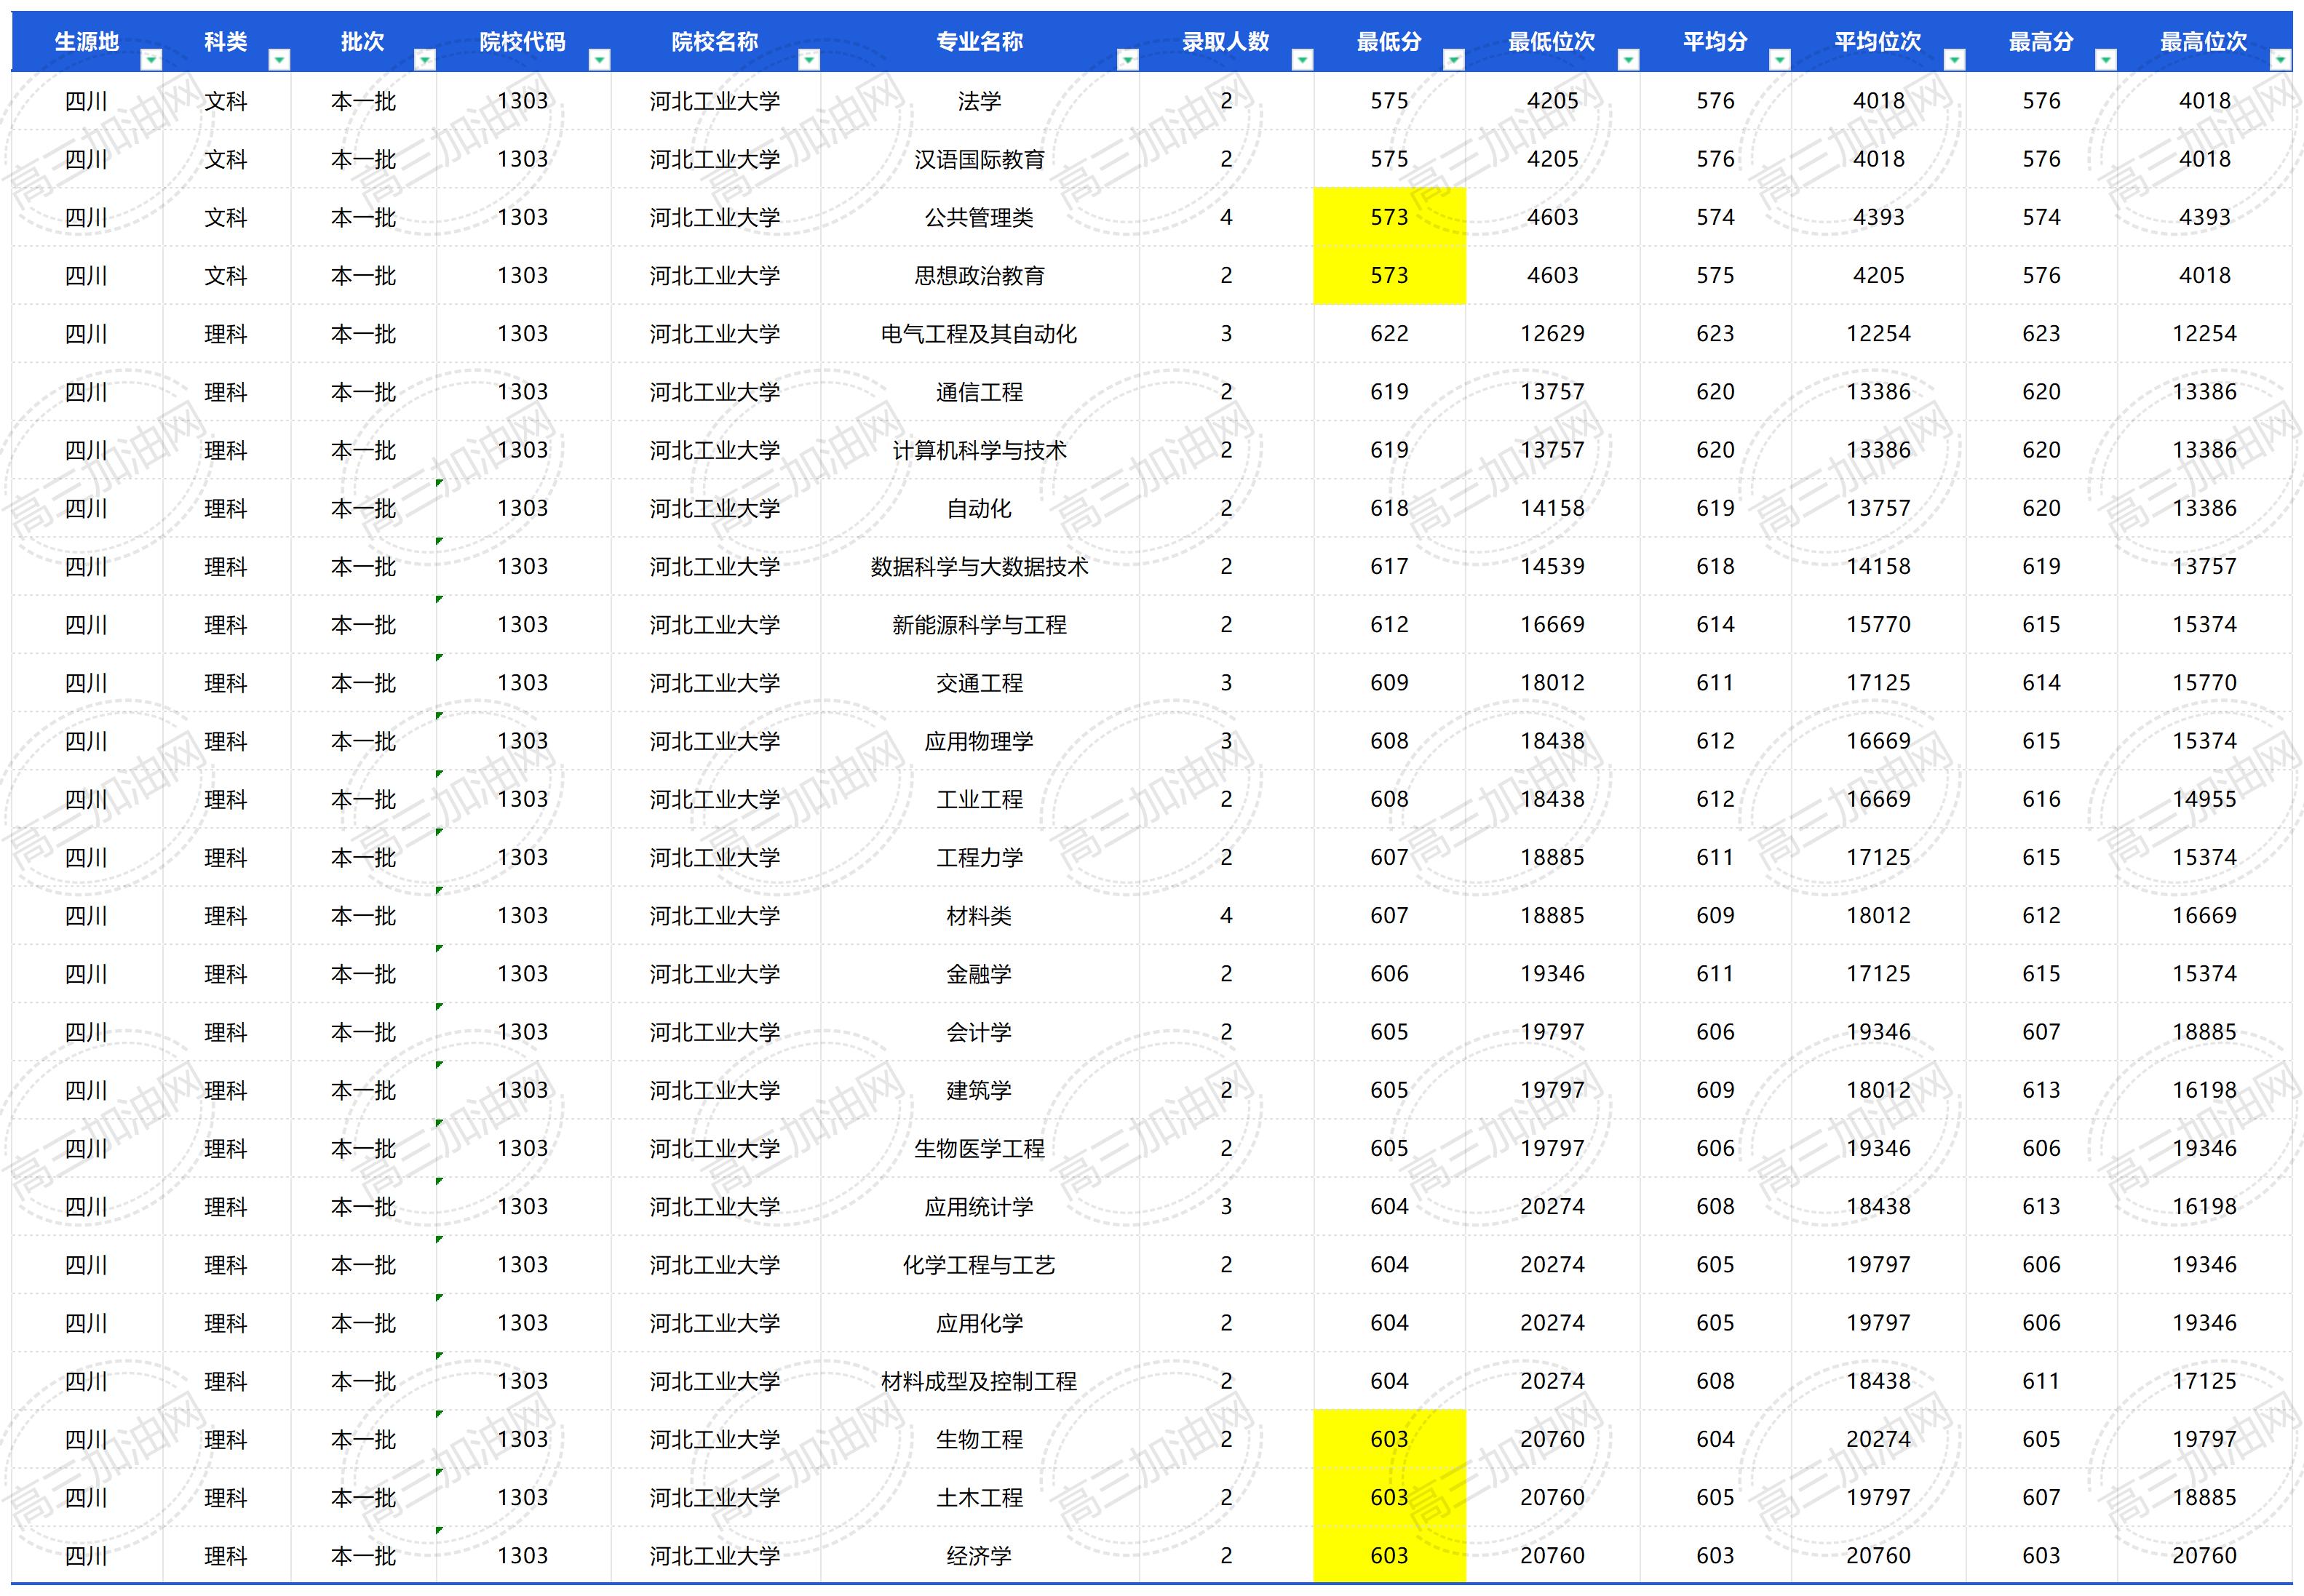2304x1596 pixels.
Task: Select 最高分 616 in 工业工程 row
Action: tap(2042, 799)
